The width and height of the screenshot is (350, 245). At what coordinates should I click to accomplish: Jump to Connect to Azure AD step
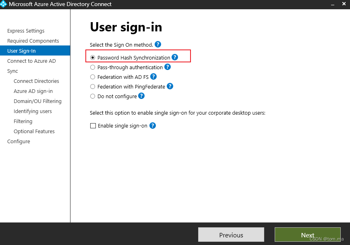pos(31,61)
